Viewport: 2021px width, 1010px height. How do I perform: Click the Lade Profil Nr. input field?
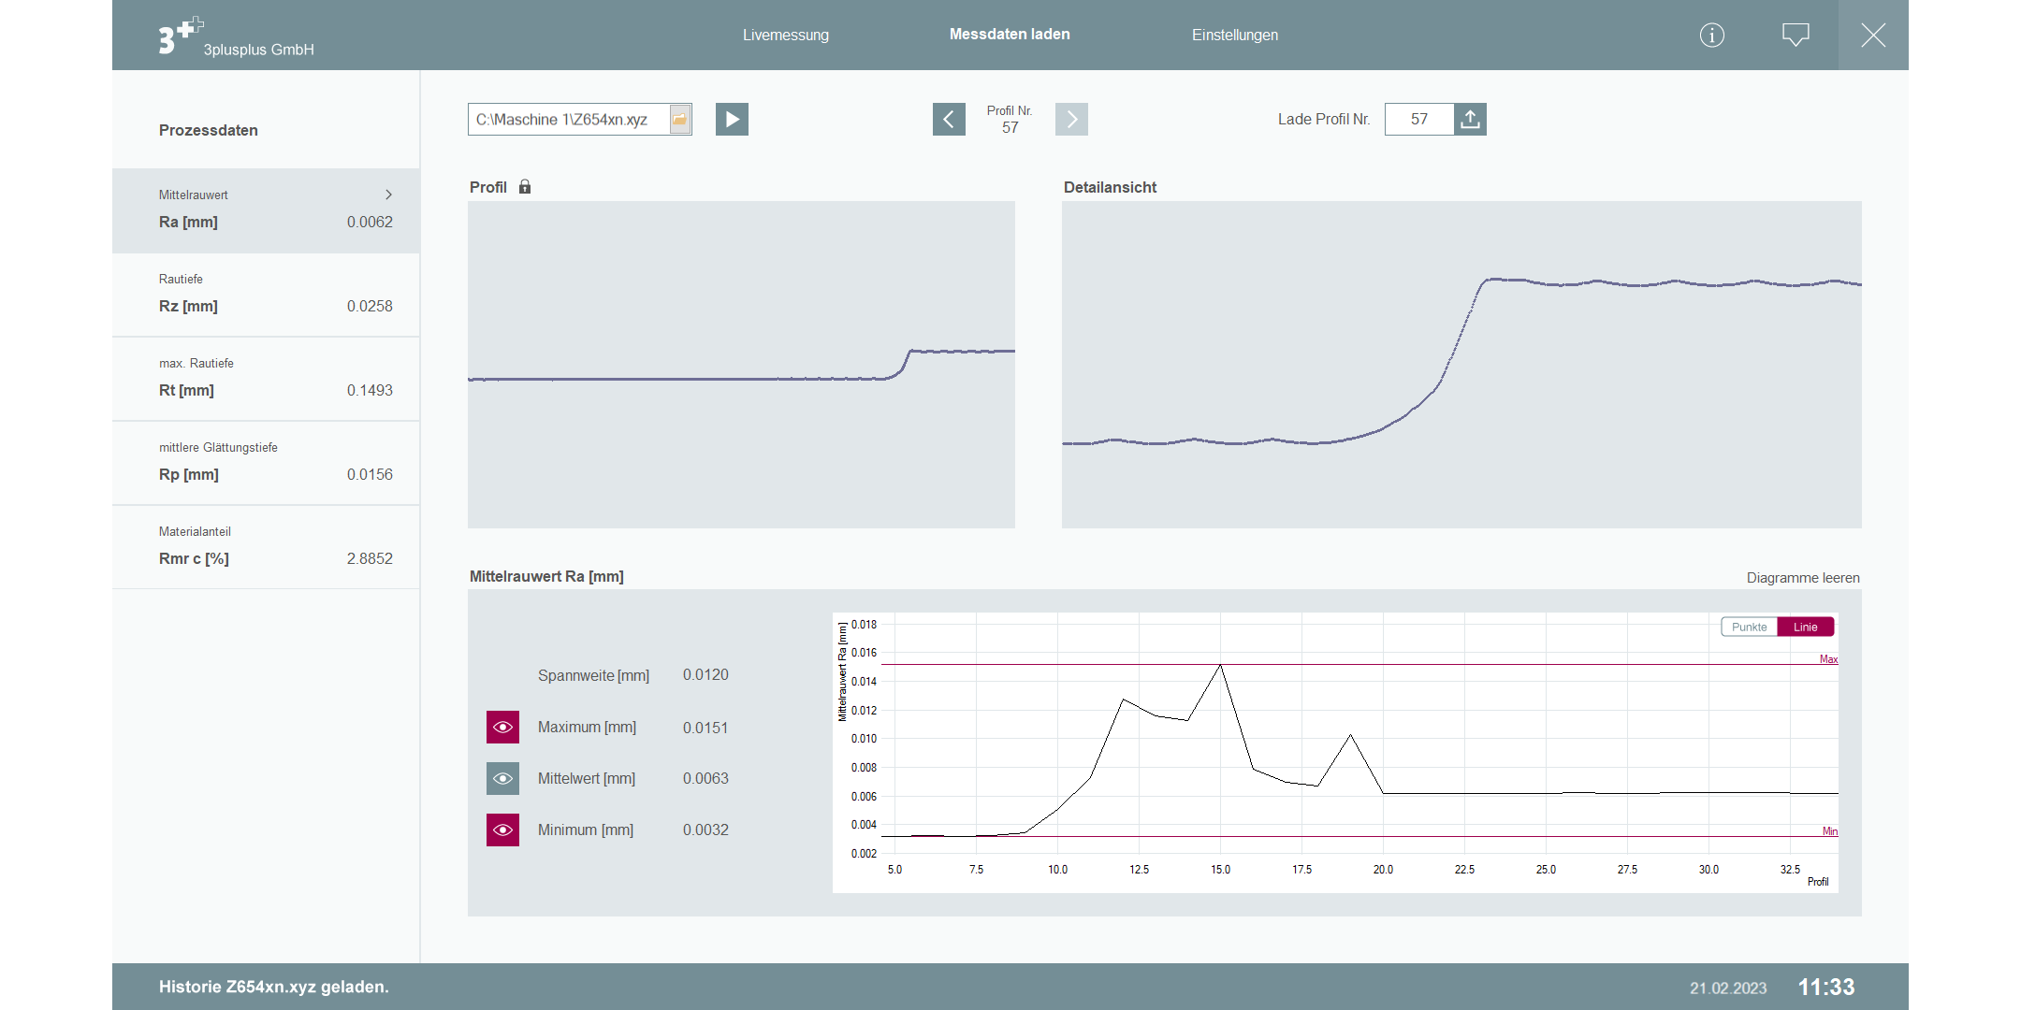coord(1419,120)
